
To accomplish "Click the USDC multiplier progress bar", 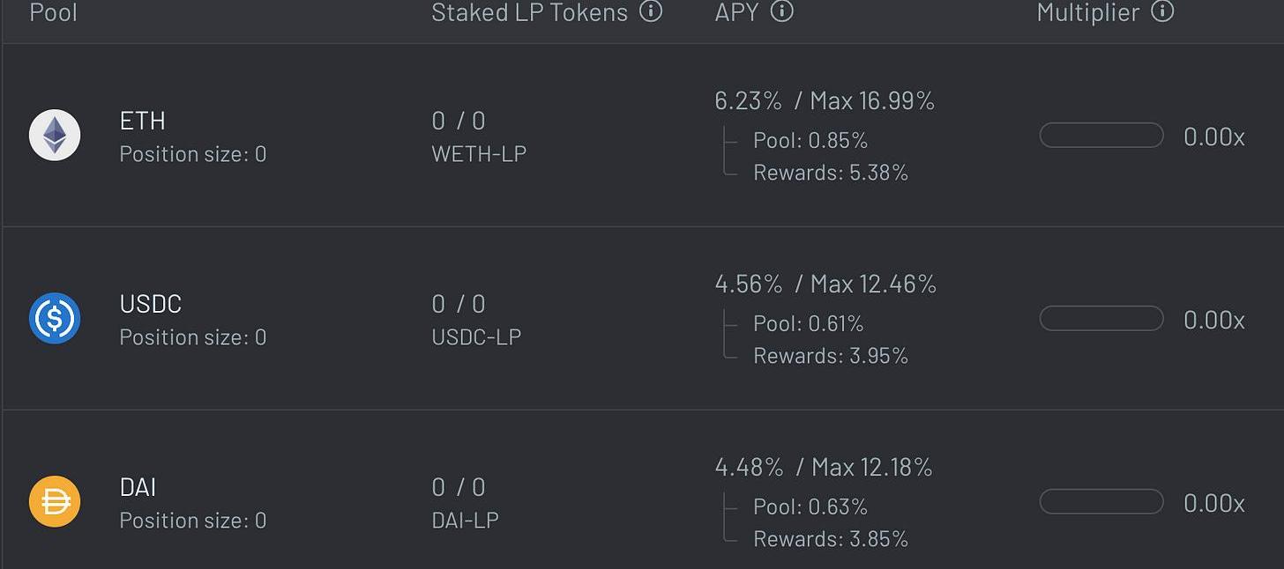I will pos(1101,319).
